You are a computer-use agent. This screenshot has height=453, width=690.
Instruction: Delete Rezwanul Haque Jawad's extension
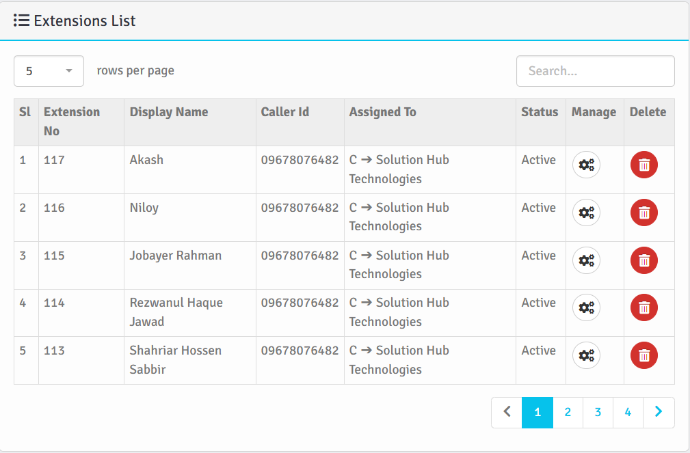click(643, 307)
